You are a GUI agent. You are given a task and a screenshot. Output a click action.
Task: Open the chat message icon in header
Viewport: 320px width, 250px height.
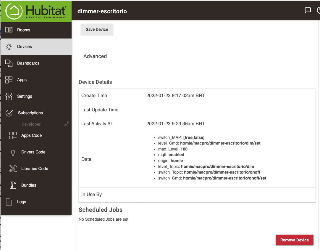tap(308, 10)
